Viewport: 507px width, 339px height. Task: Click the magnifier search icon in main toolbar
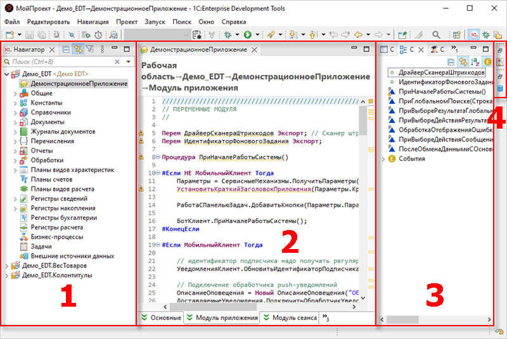pos(436,35)
